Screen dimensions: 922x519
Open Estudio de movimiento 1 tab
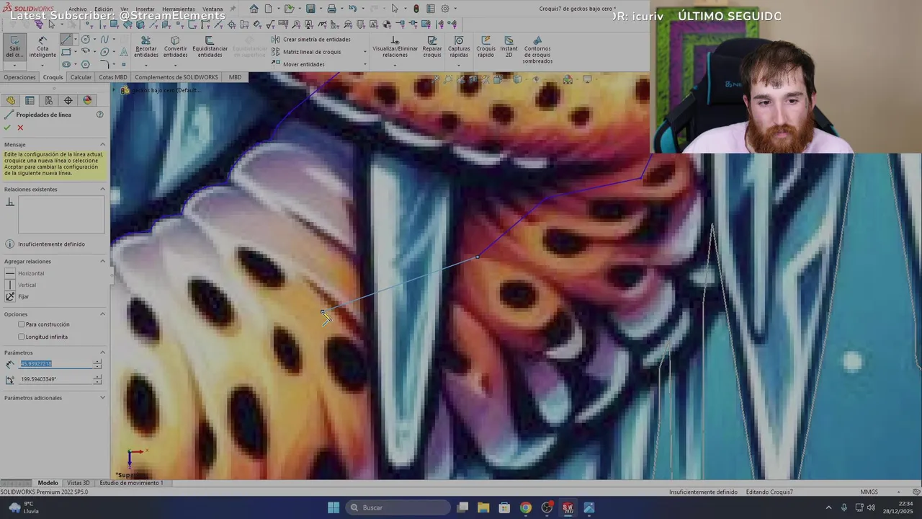pos(131,483)
